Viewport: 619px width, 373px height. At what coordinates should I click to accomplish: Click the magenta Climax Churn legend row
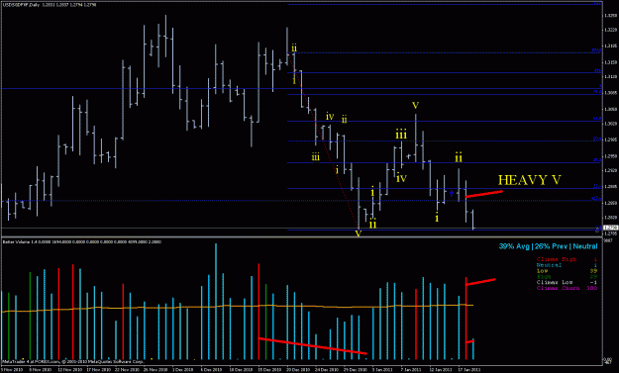click(567, 288)
